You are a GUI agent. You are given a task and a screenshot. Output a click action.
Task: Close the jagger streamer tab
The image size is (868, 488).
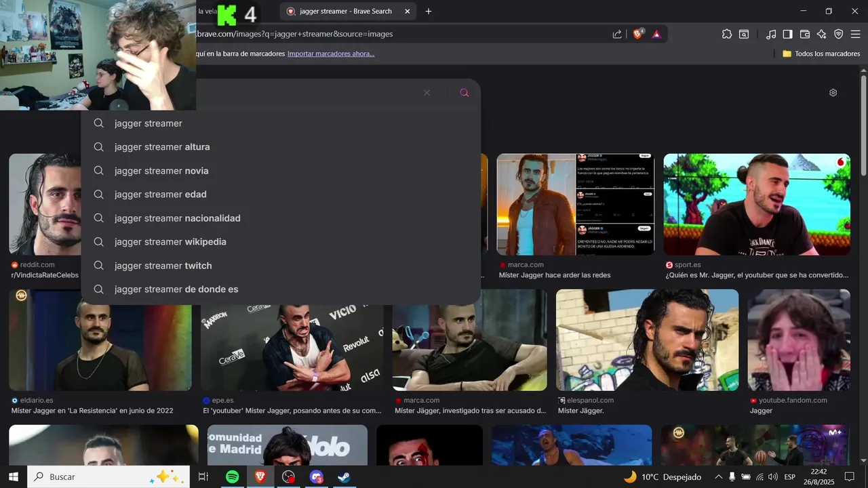[407, 11]
